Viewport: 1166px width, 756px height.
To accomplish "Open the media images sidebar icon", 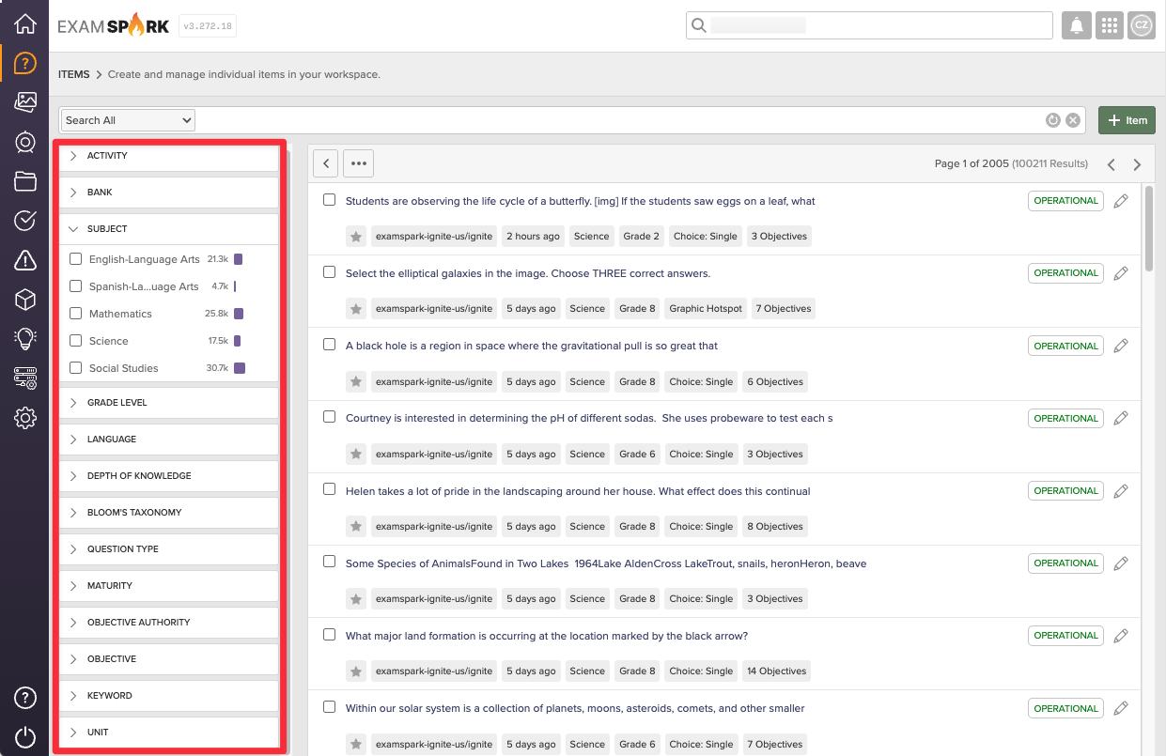I will coord(25,102).
